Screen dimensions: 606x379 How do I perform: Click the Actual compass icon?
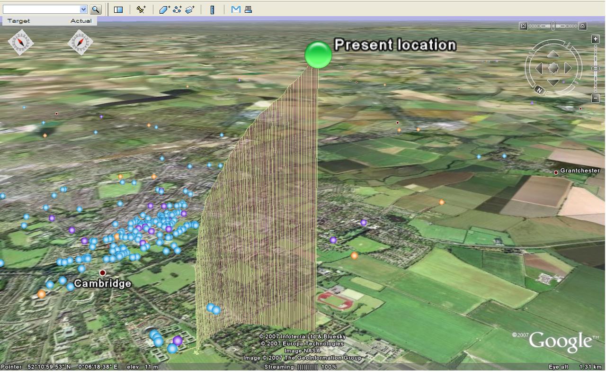point(80,43)
